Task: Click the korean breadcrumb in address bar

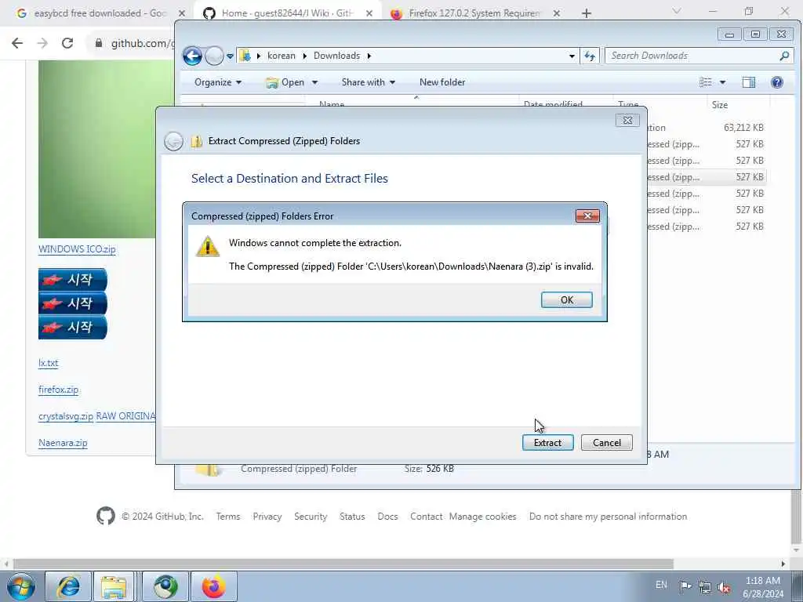Action: tap(282, 56)
